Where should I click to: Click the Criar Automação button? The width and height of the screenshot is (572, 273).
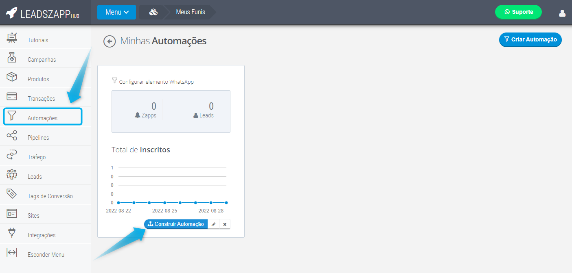530,40
